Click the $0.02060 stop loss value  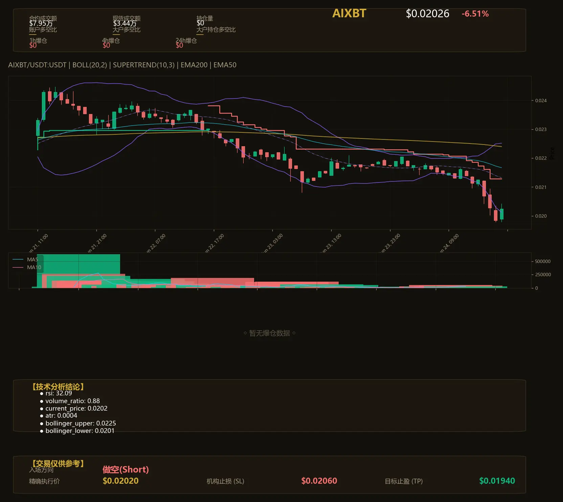point(319,481)
